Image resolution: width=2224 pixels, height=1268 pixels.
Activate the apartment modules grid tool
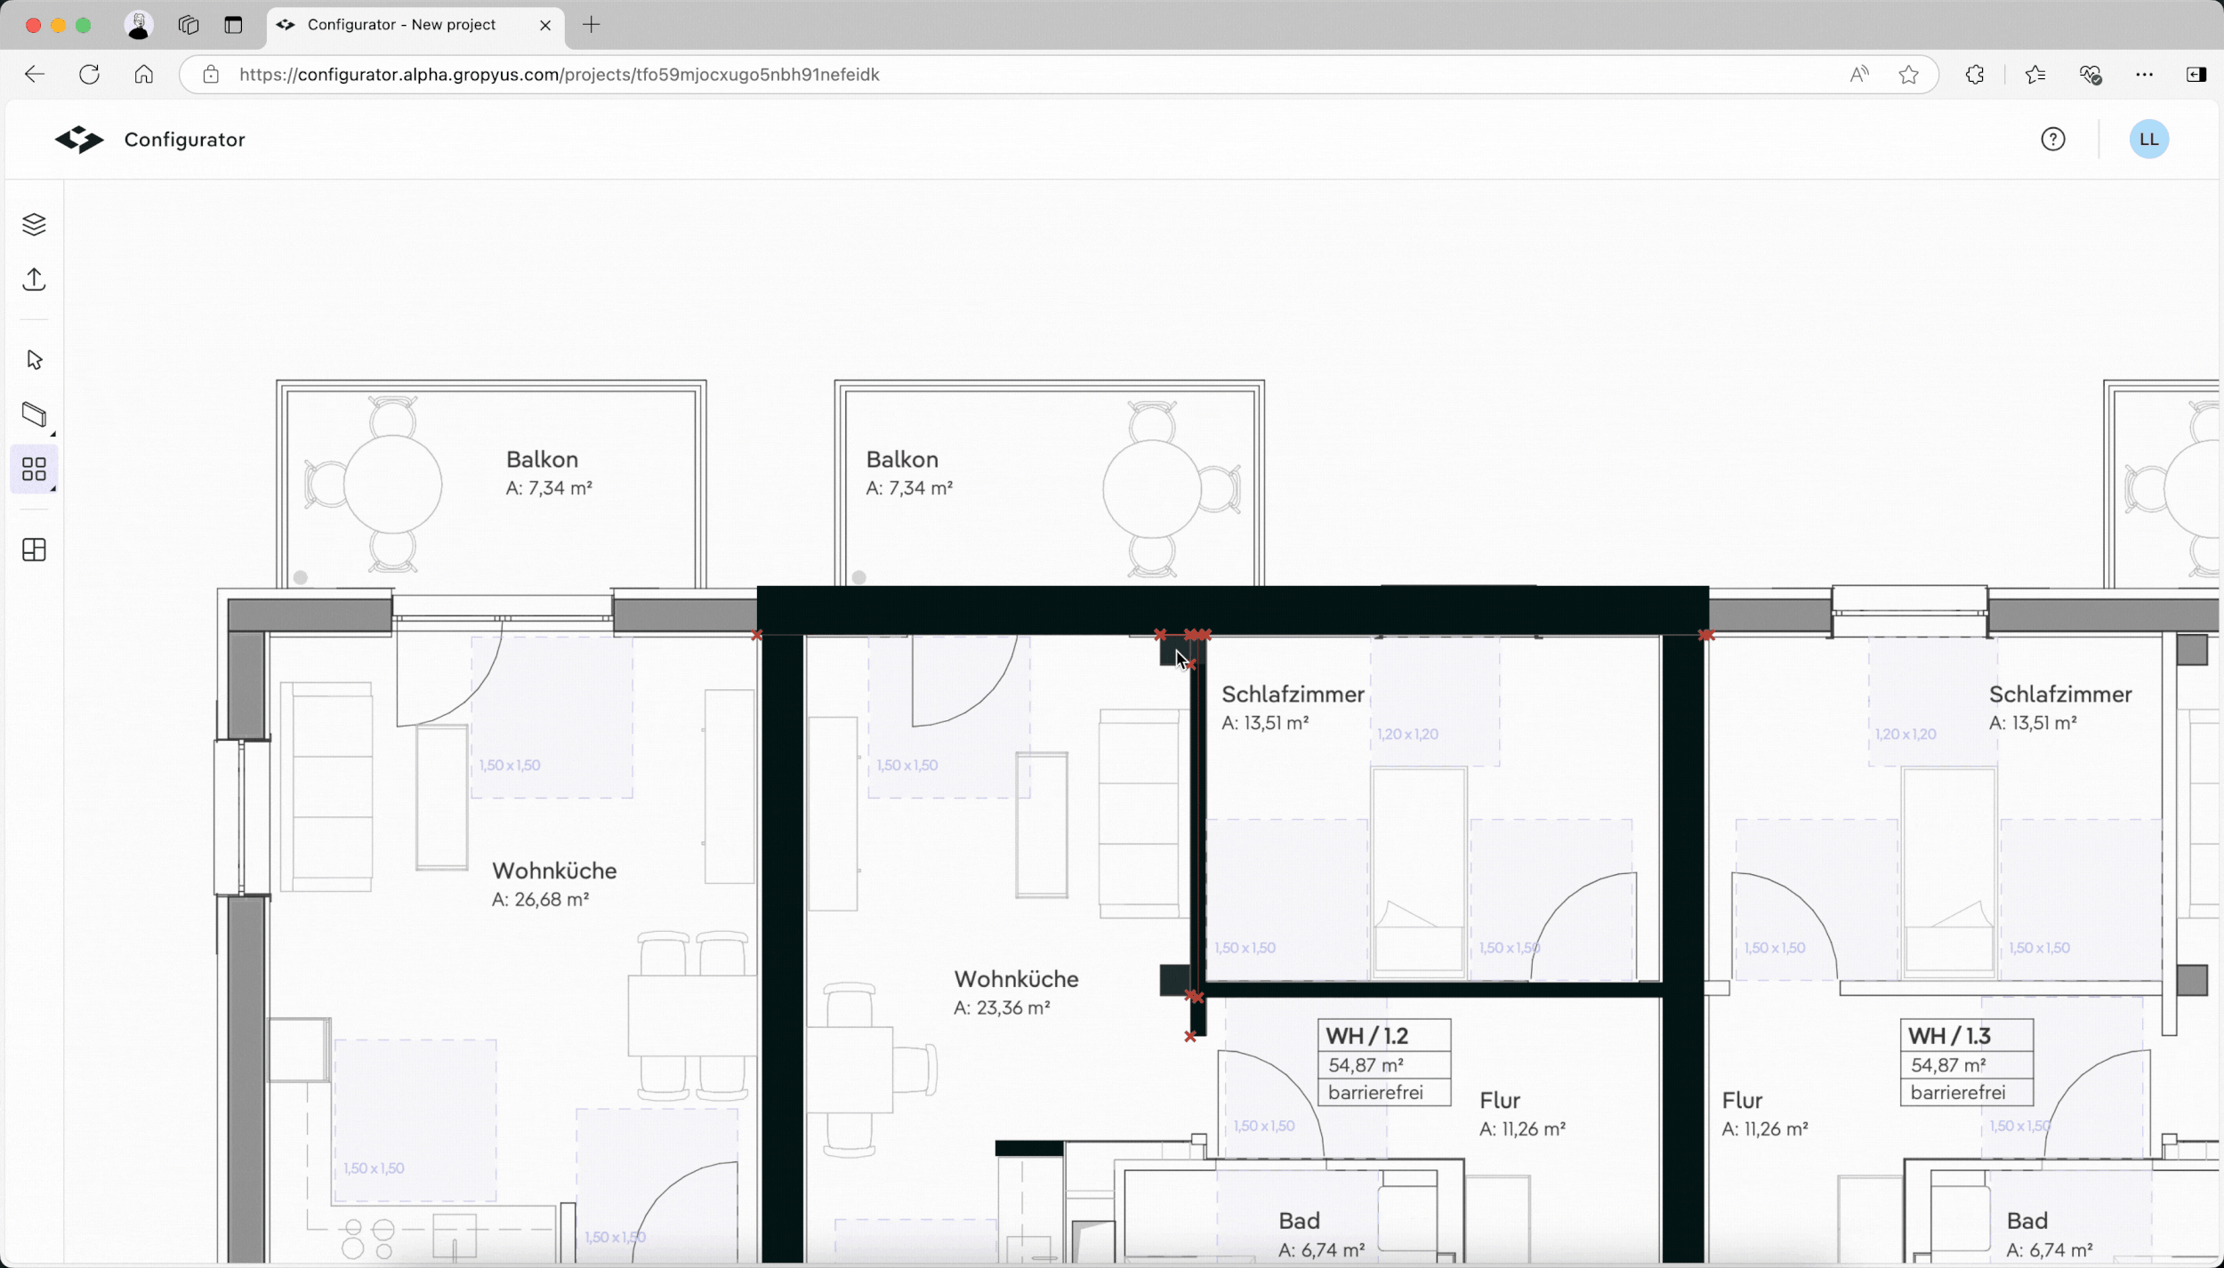point(34,469)
